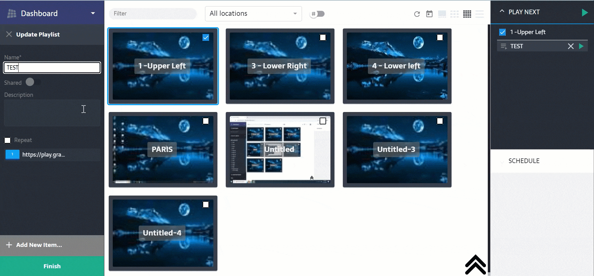The image size is (594, 276).
Task: Switch to single large tile view
Action: click(x=442, y=14)
